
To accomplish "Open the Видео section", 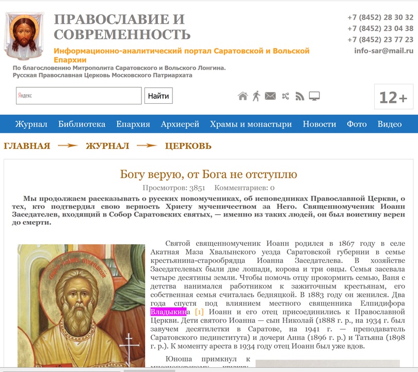I will [x=390, y=124].
